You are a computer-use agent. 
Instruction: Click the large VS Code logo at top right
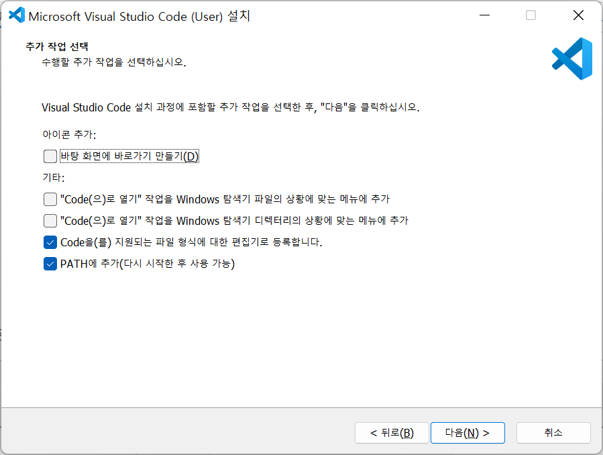click(572, 58)
